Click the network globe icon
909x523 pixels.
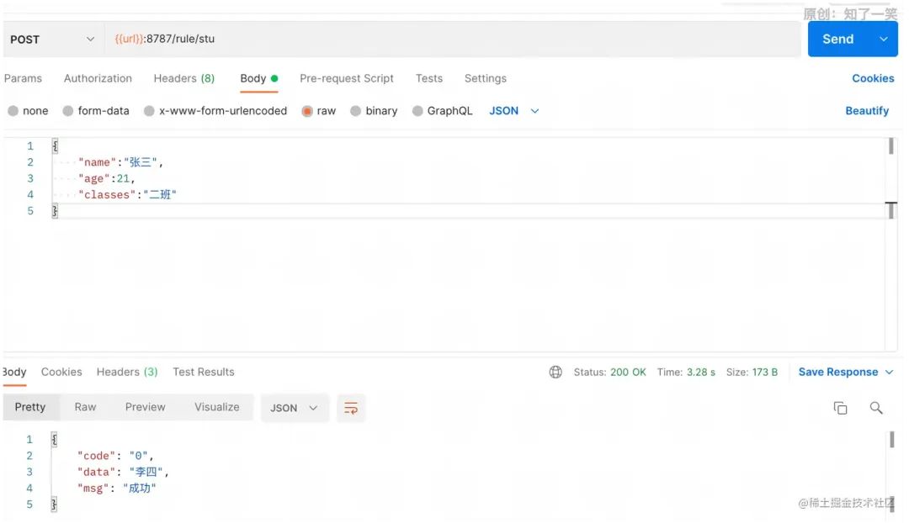click(555, 372)
